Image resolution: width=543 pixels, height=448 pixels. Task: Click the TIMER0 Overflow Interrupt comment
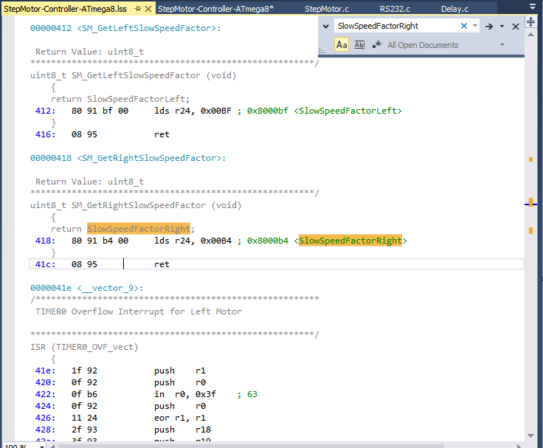pyautogui.click(x=138, y=311)
